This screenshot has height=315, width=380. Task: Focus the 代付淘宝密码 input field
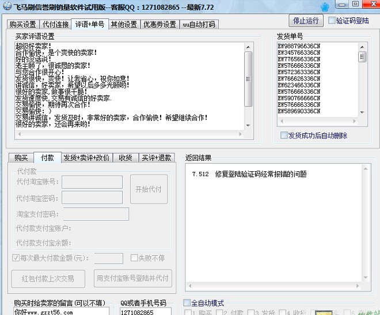click(92, 198)
